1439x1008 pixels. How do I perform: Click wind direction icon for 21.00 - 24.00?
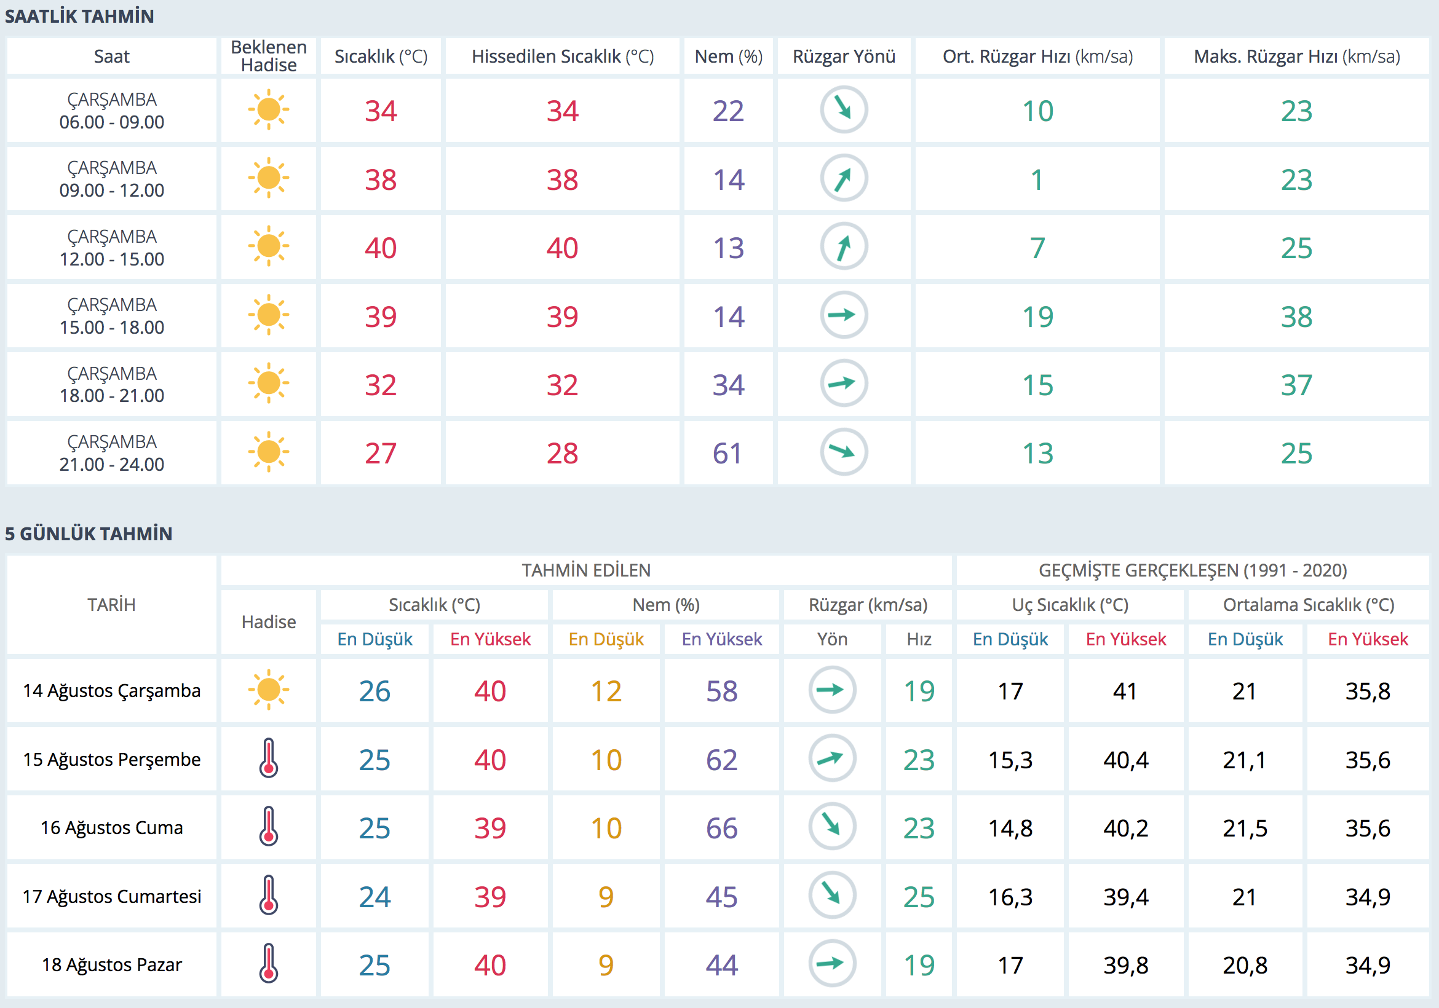coord(844,452)
